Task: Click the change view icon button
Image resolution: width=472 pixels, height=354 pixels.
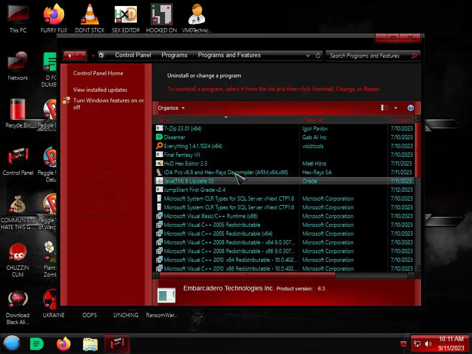Action: [385, 108]
